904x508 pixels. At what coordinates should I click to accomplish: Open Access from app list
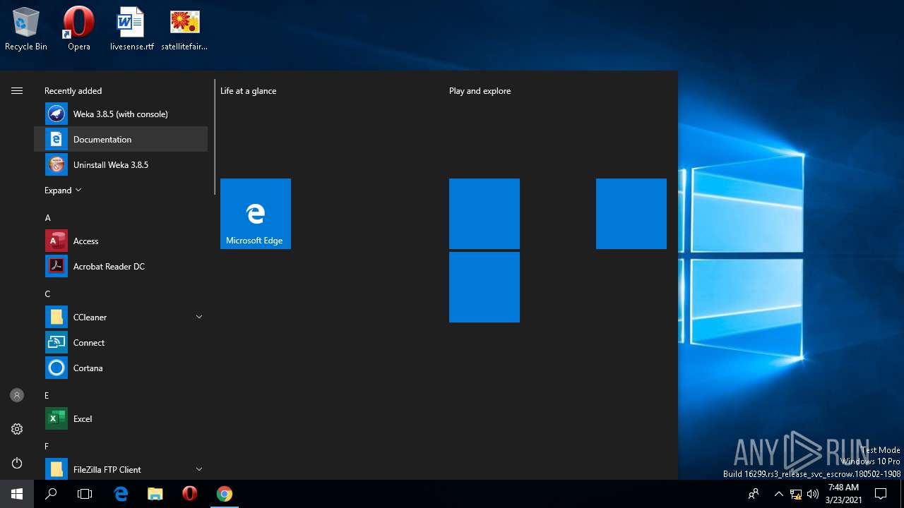pyautogui.click(x=121, y=241)
